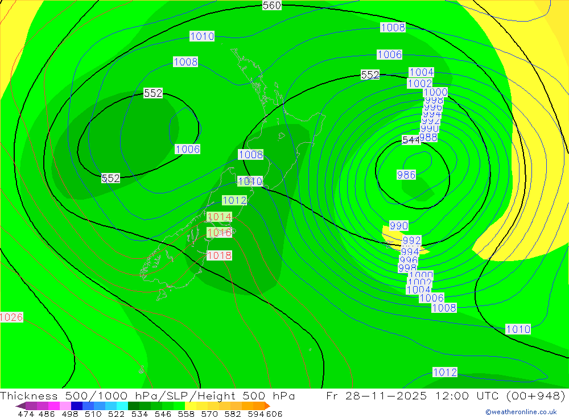The height and width of the screenshot is (417, 569).
Task: Click the 552 label west of the map
Action: 153,93
